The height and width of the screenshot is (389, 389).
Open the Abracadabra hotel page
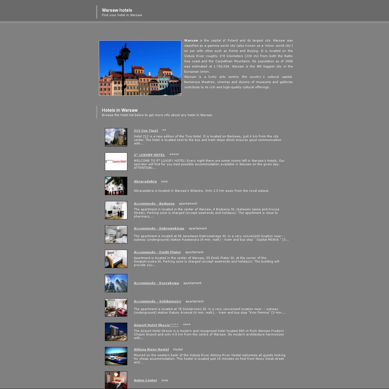click(x=145, y=181)
